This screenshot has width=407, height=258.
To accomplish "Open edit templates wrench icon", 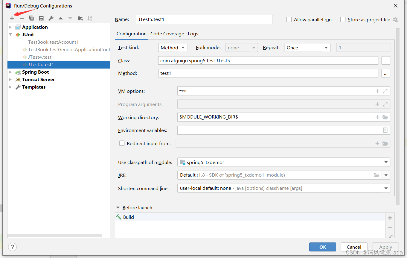I will 51,18.
